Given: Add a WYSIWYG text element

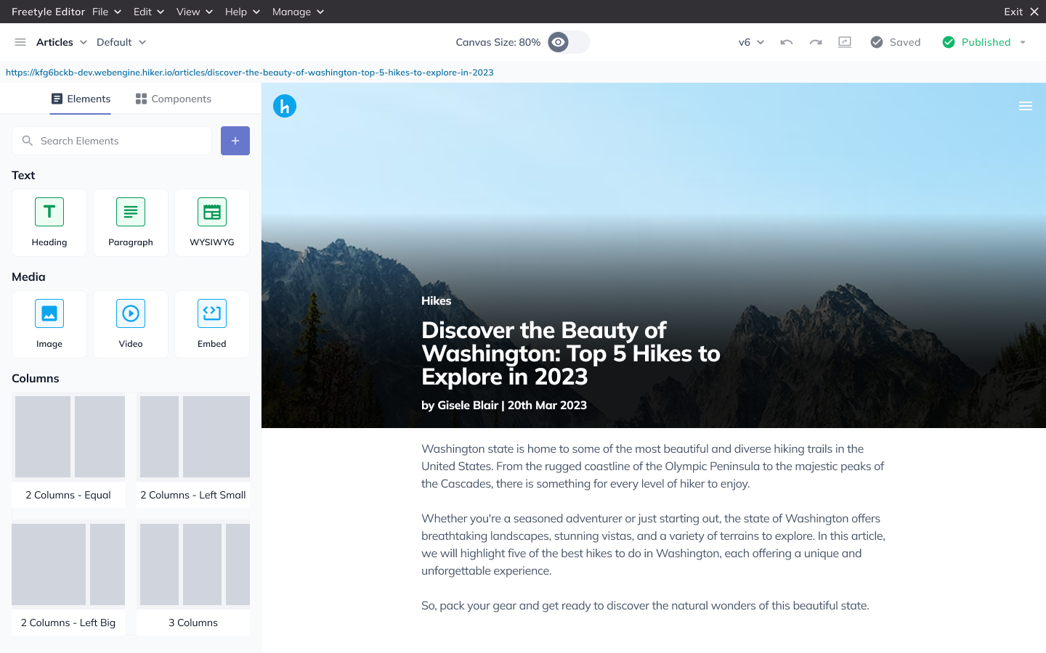Looking at the screenshot, I should (x=211, y=223).
